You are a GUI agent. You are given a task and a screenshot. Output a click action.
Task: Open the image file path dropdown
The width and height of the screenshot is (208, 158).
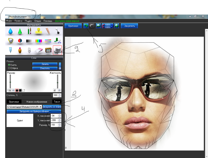pos(40,107)
